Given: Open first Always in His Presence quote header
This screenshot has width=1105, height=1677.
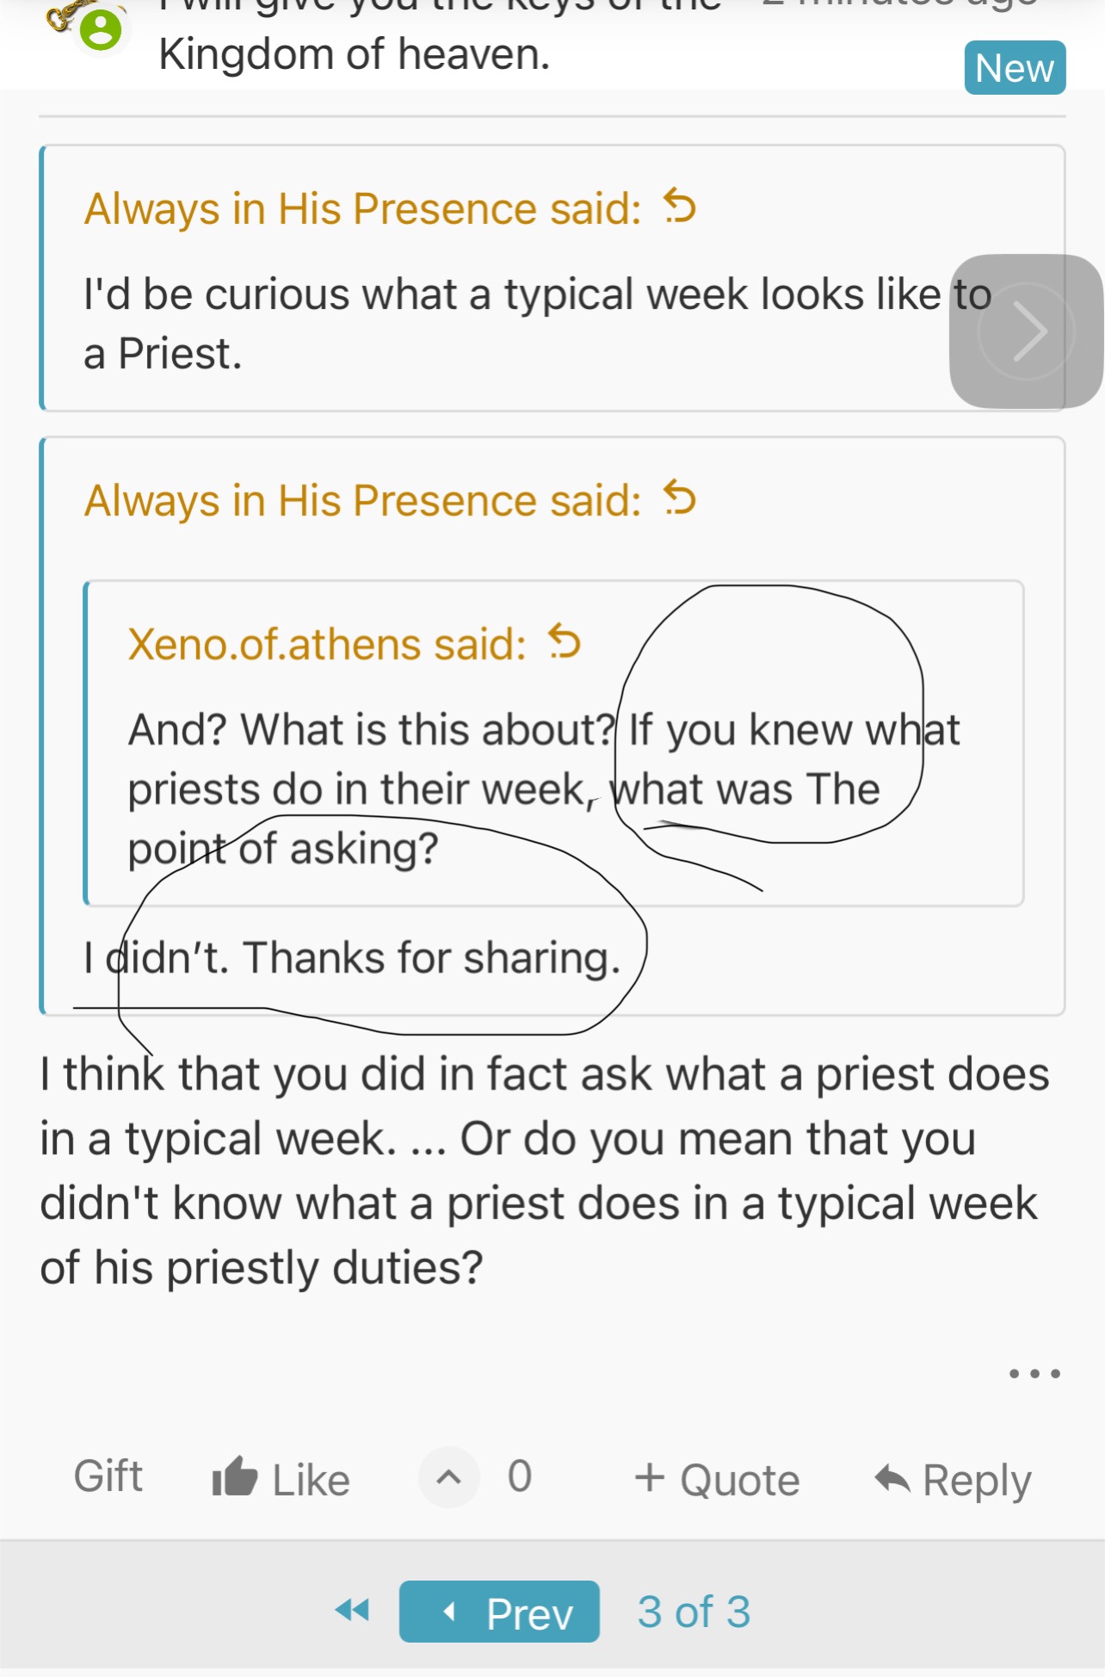Looking at the screenshot, I should click(362, 209).
